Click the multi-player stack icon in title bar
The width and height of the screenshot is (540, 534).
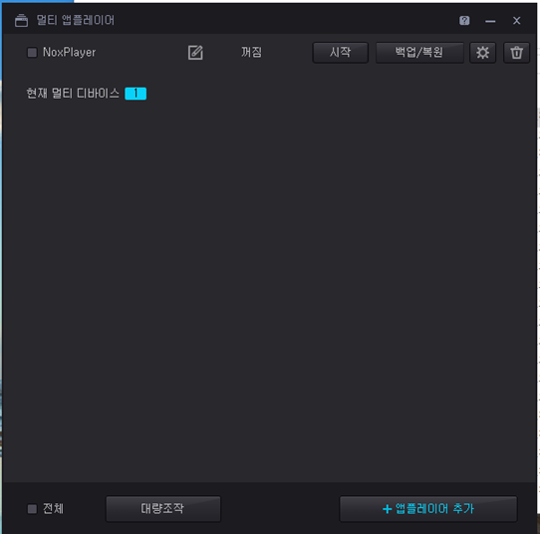(21, 20)
